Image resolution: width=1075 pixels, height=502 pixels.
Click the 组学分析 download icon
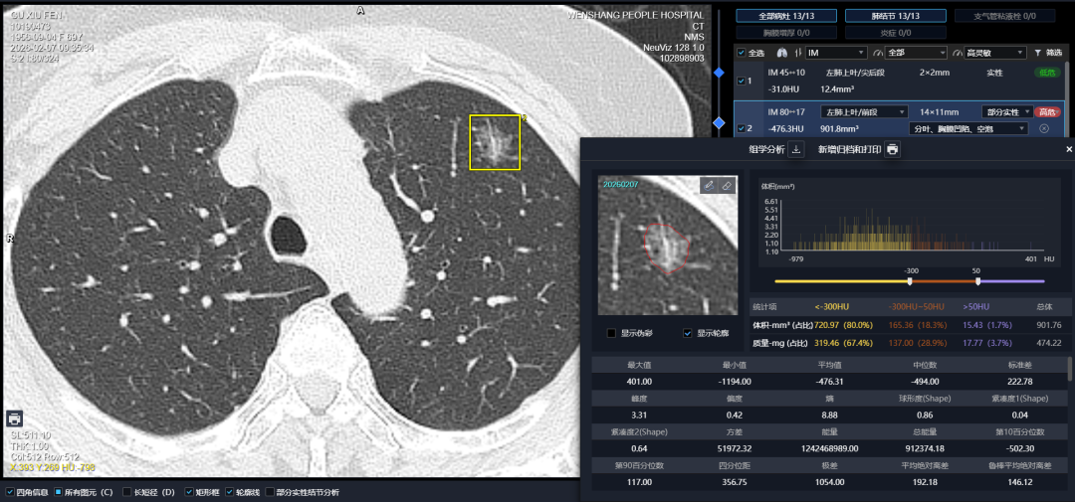pos(795,149)
